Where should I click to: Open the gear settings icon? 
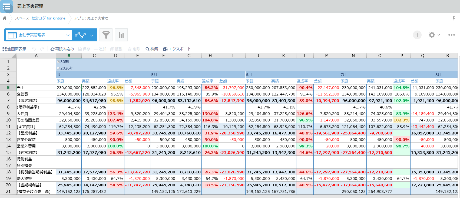click(x=432, y=35)
